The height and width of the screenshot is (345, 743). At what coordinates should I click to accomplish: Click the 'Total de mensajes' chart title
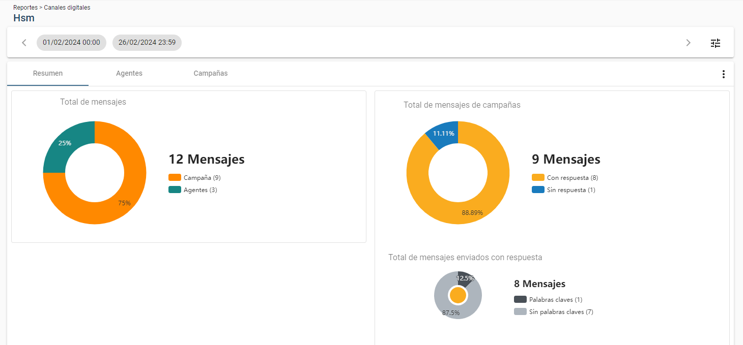click(x=93, y=102)
